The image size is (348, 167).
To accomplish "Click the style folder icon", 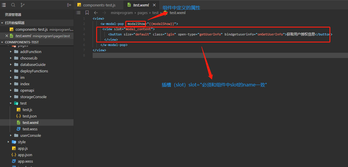I will (x=14, y=142).
